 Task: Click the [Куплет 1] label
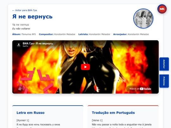pyautogui.click(x=23, y=120)
